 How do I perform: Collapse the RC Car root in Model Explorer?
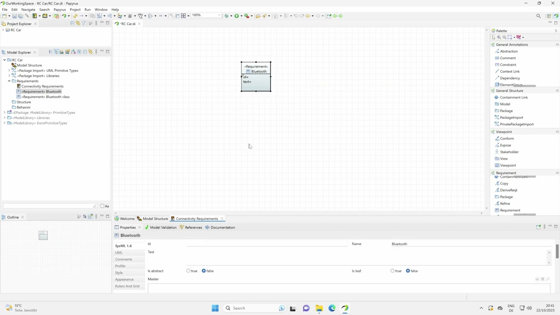(x=4, y=60)
